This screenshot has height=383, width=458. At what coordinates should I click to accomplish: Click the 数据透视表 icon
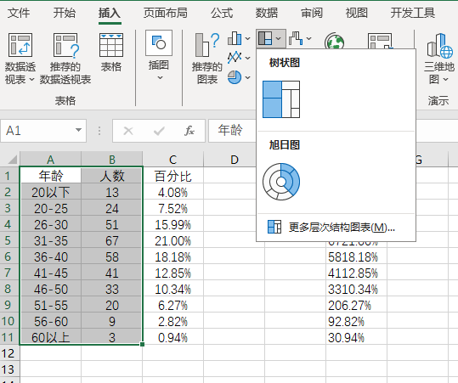20,45
